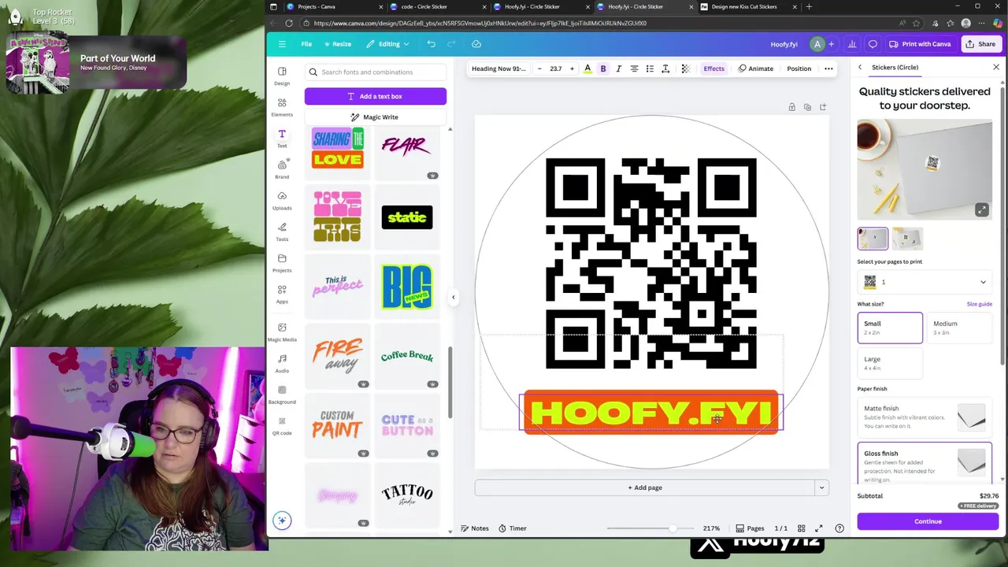Click the search fonts and combinations field
Viewport: 1008px width, 567px height.
click(376, 72)
